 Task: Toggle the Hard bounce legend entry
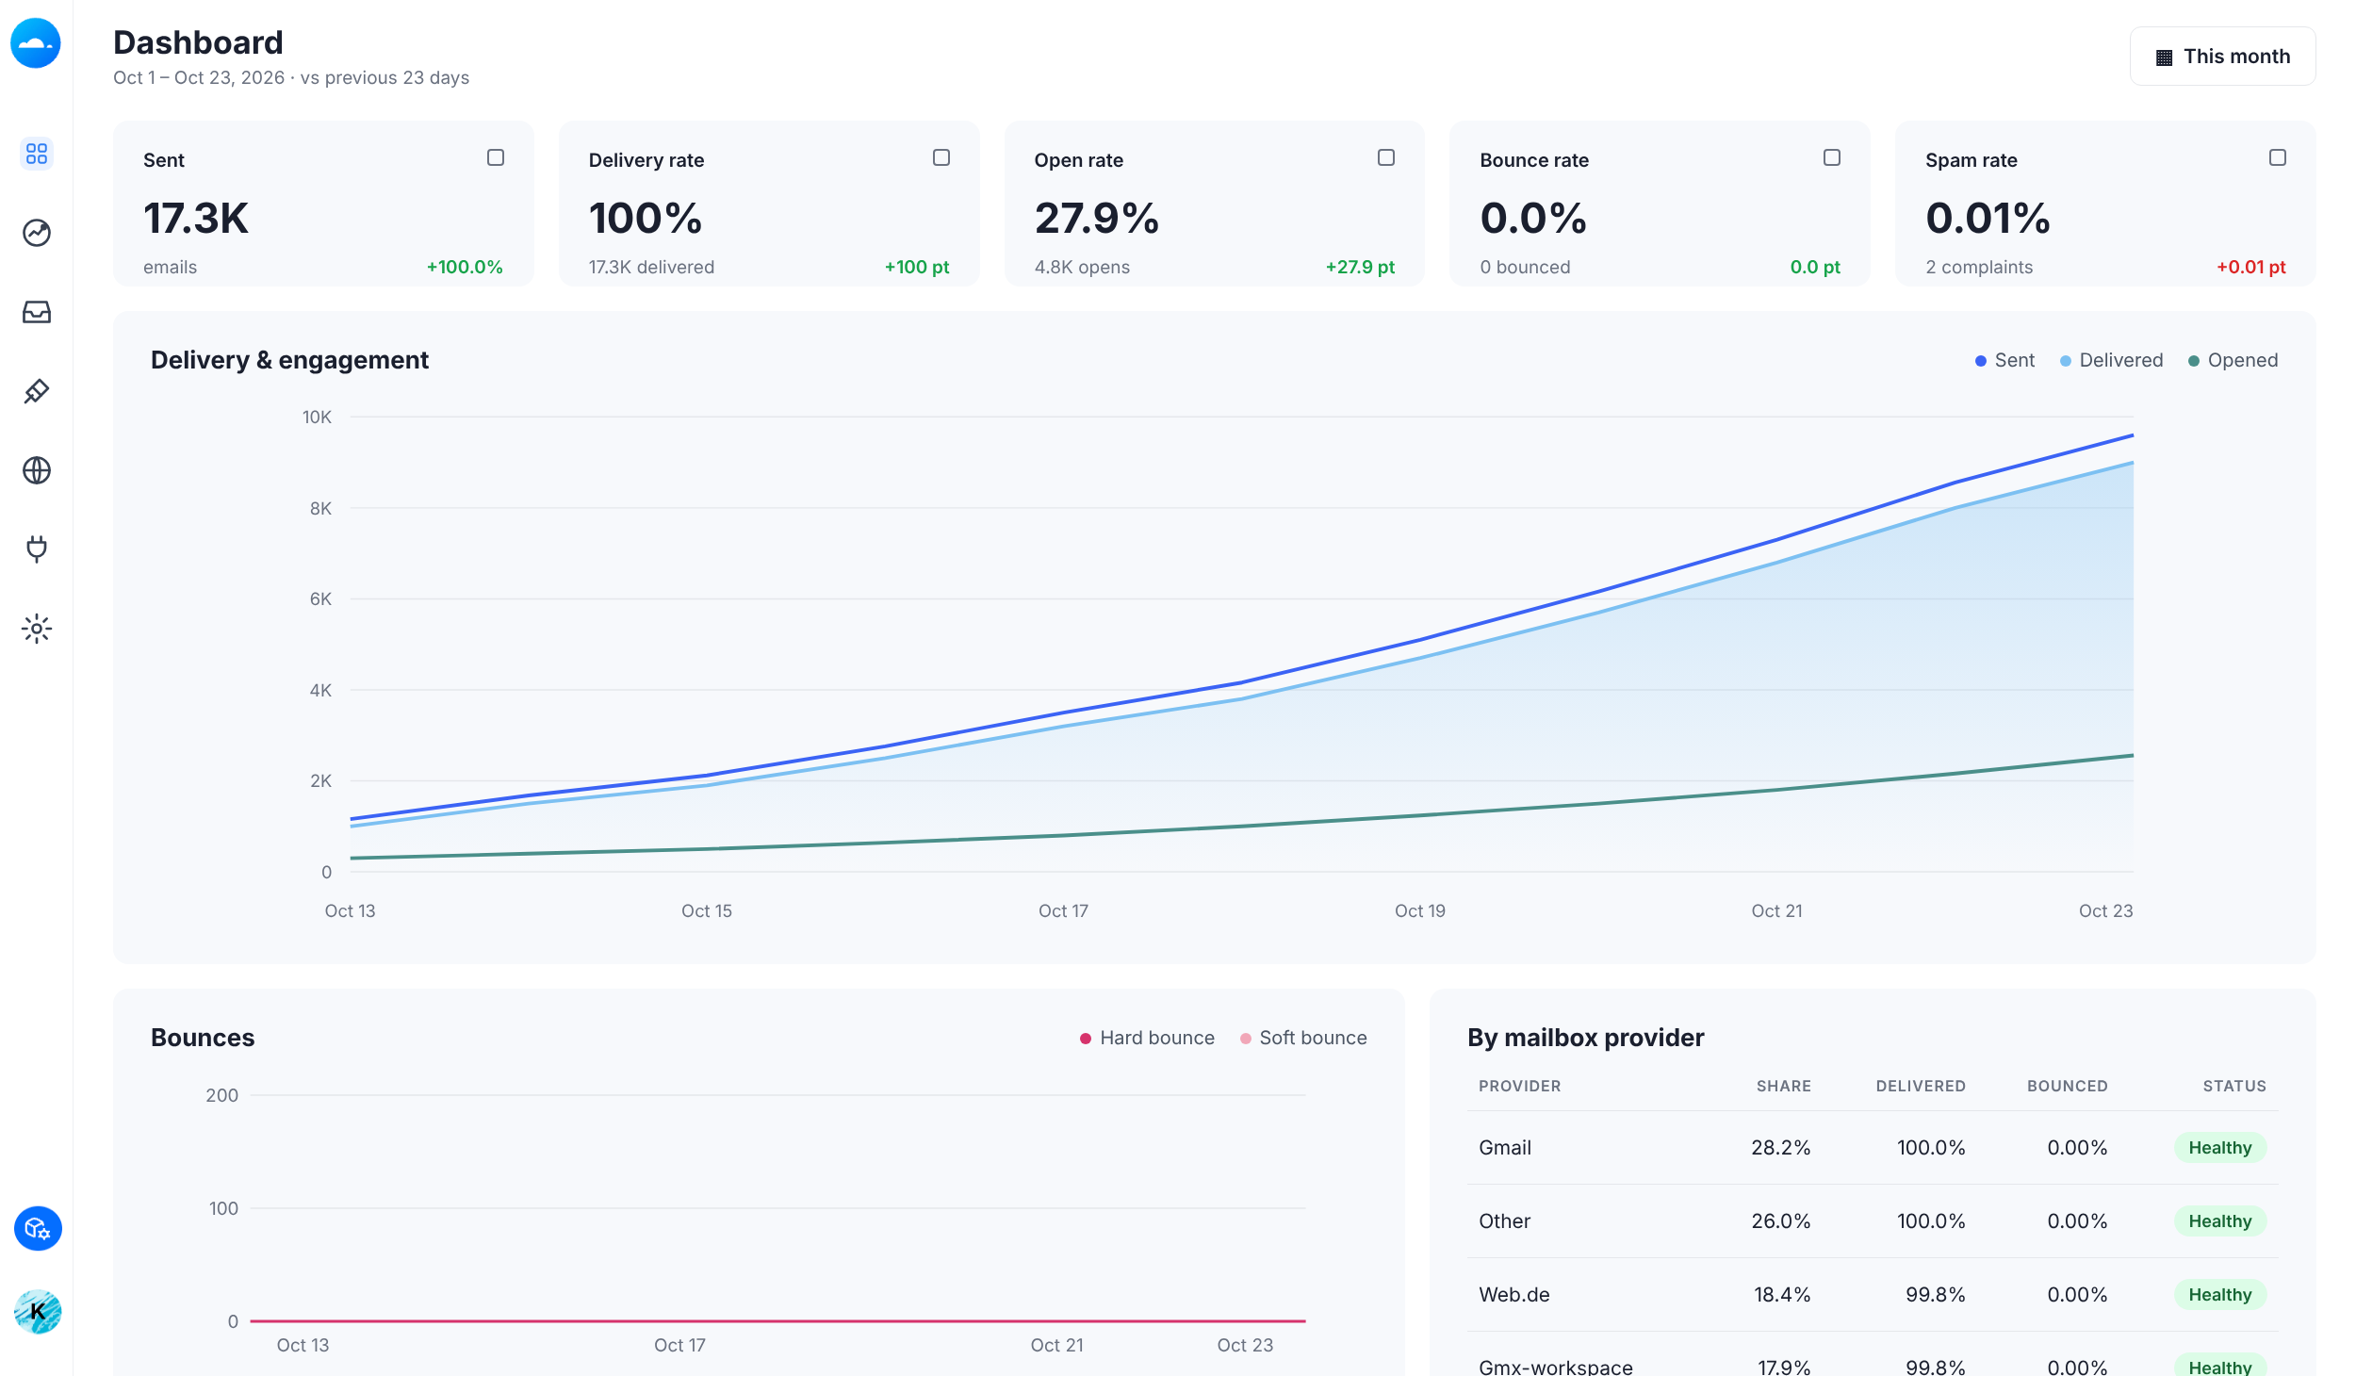point(1147,1039)
